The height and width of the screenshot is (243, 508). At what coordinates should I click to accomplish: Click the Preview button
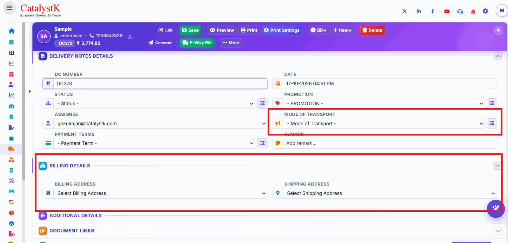tap(222, 30)
